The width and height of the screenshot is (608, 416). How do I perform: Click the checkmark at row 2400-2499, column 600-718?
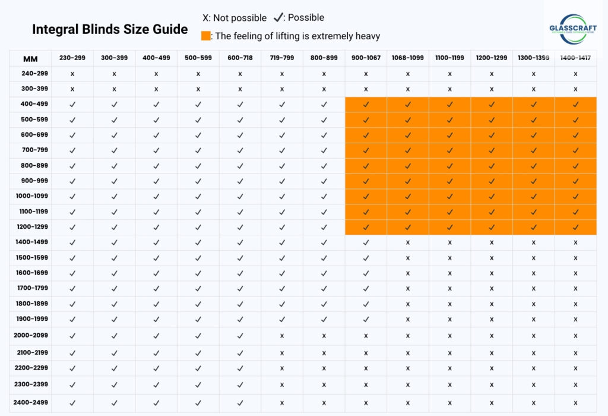tap(240, 403)
